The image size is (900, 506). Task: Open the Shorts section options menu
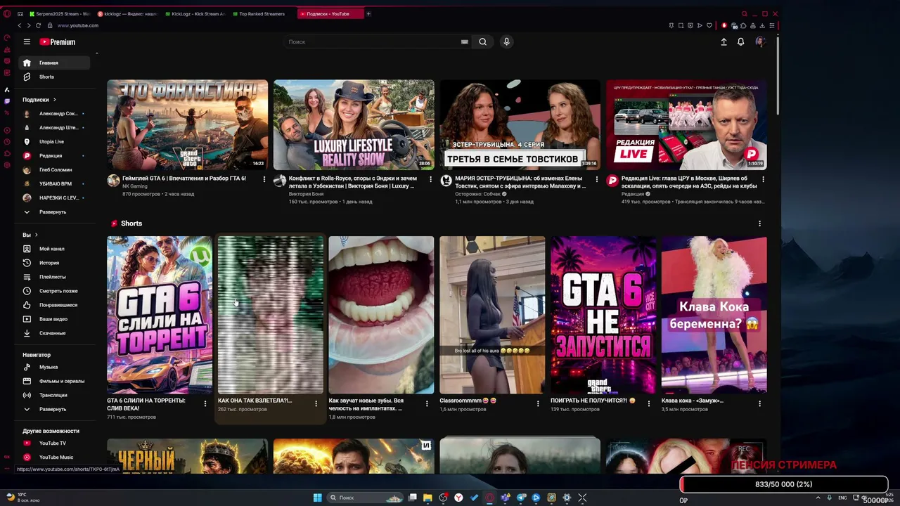(759, 223)
